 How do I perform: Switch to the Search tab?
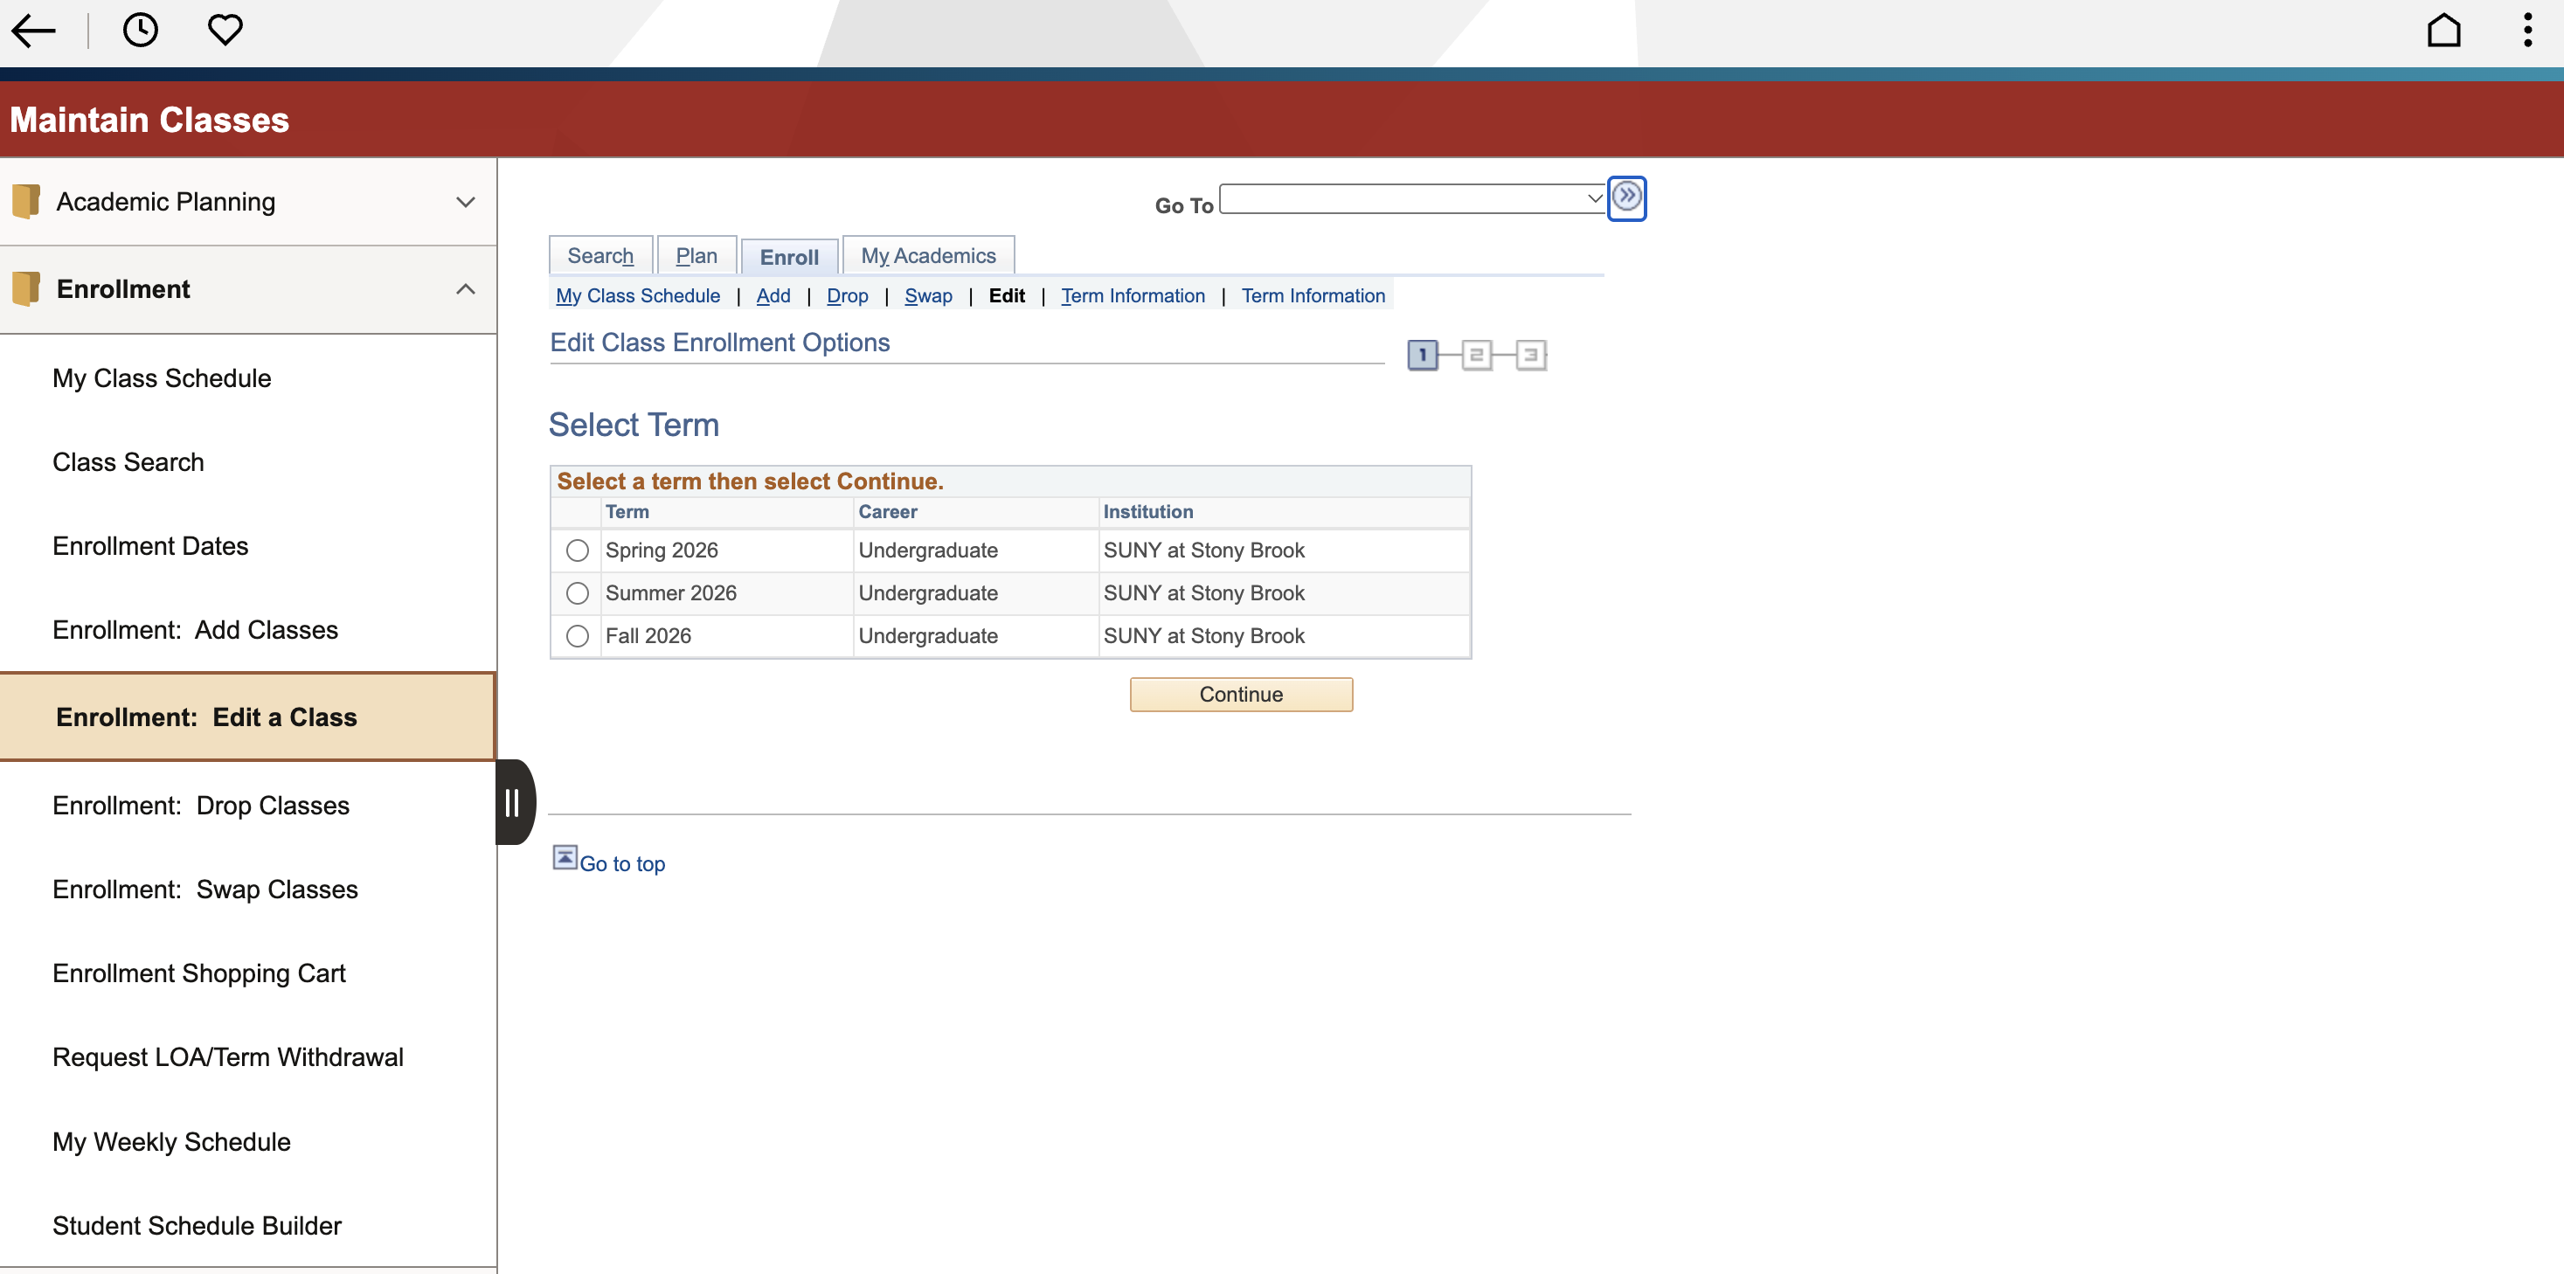click(600, 256)
